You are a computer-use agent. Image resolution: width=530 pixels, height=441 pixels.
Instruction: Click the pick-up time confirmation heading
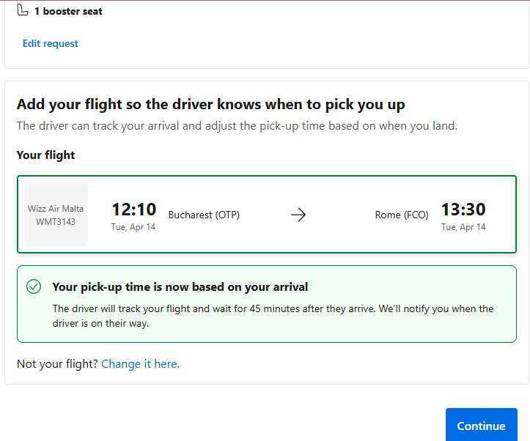click(180, 286)
